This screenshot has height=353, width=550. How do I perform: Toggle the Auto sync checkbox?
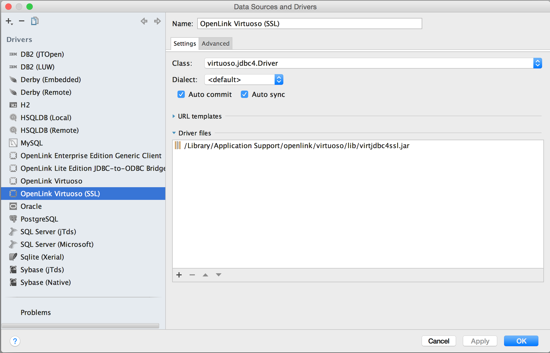click(245, 94)
